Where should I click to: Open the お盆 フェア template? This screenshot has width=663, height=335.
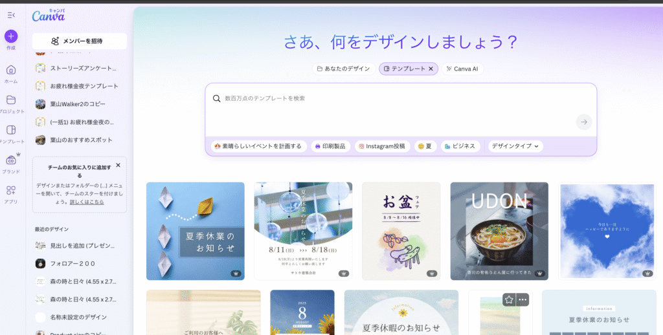tap(401, 231)
